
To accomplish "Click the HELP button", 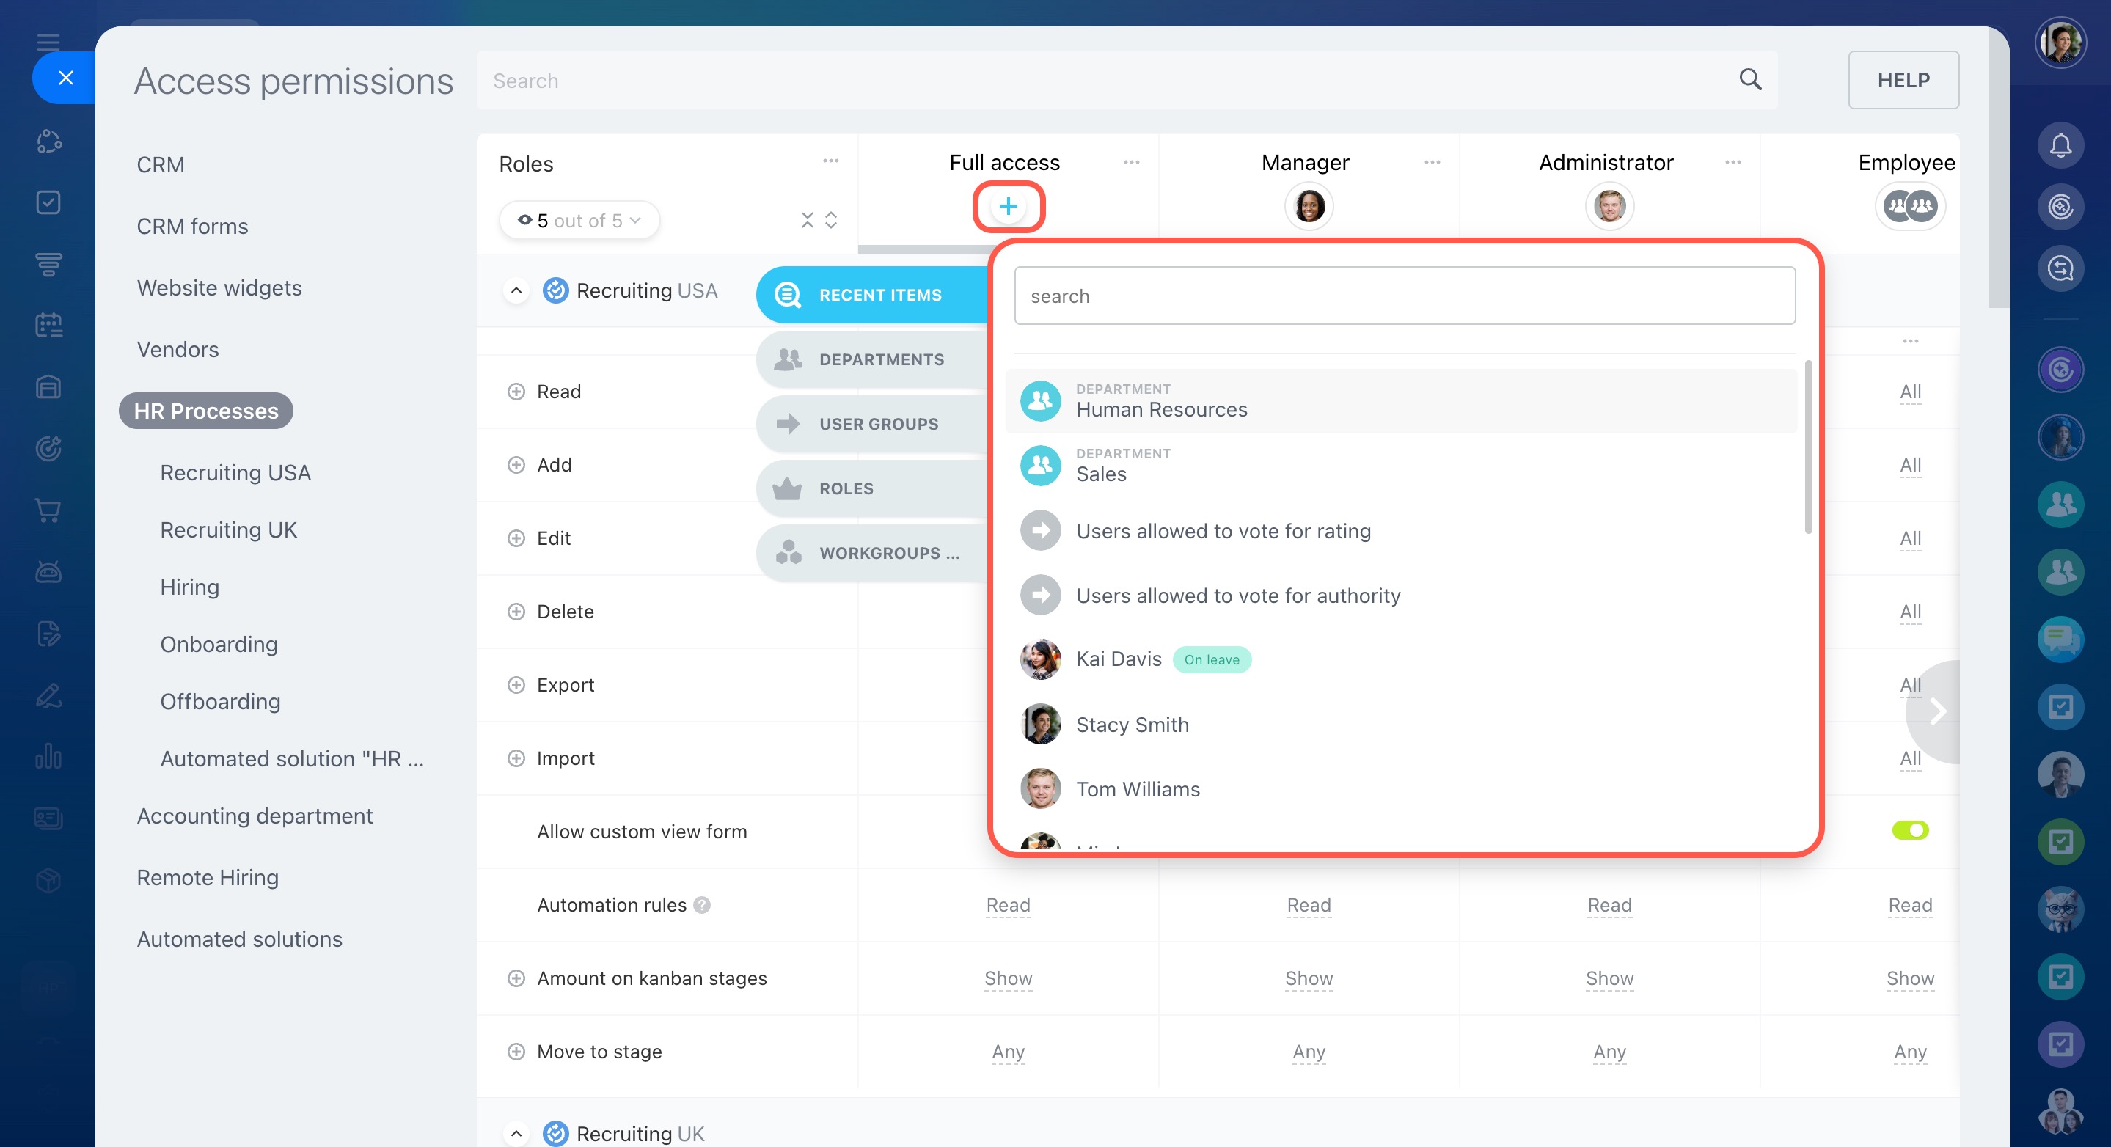I will click(1902, 80).
